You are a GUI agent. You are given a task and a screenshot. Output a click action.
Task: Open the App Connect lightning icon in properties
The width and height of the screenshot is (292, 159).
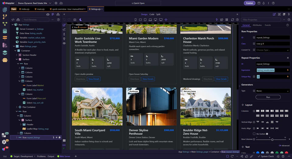click(289, 14)
